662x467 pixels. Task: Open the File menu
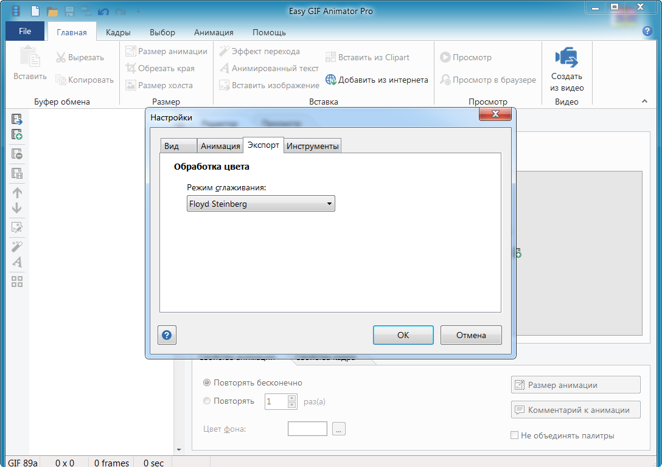pos(25,31)
